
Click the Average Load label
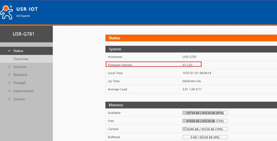pos(118,89)
